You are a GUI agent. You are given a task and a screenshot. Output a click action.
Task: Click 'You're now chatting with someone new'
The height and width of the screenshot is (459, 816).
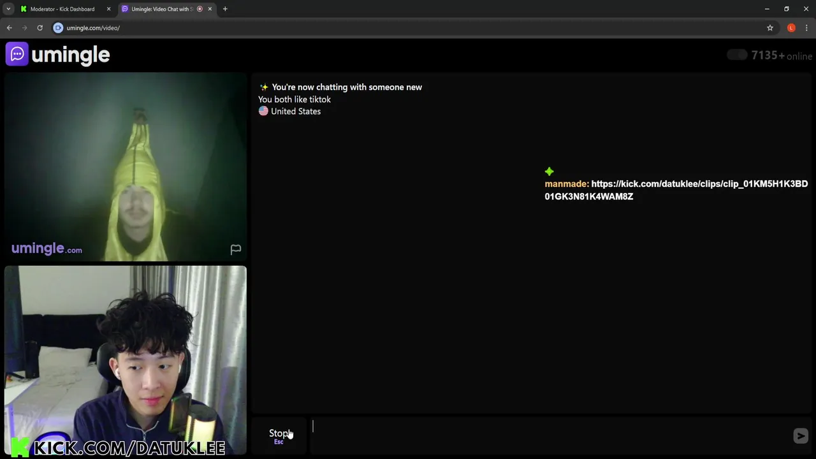(x=347, y=87)
